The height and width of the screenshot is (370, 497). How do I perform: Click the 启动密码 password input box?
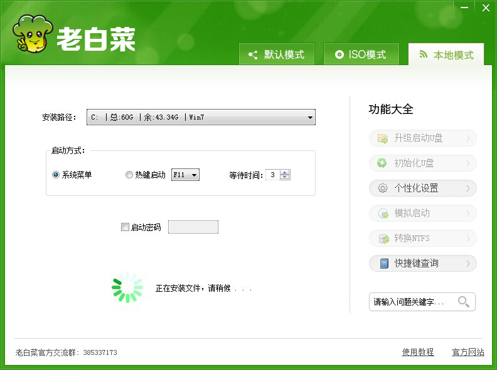pos(193,227)
